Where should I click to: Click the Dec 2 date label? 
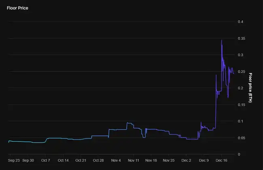pos(186,160)
